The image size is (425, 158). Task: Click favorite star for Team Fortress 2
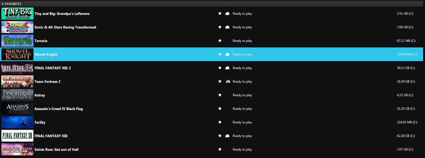[220, 81]
